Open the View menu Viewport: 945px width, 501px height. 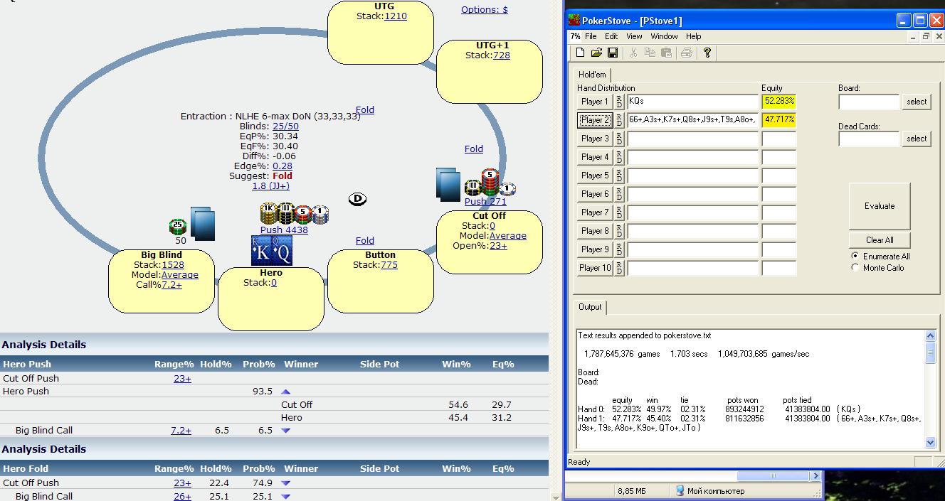click(x=634, y=36)
